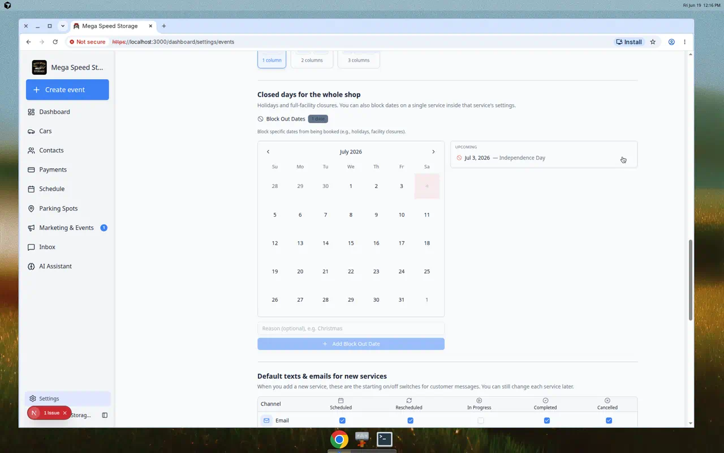
Task: Dismiss the 1 Issue notification
Action: click(64, 413)
